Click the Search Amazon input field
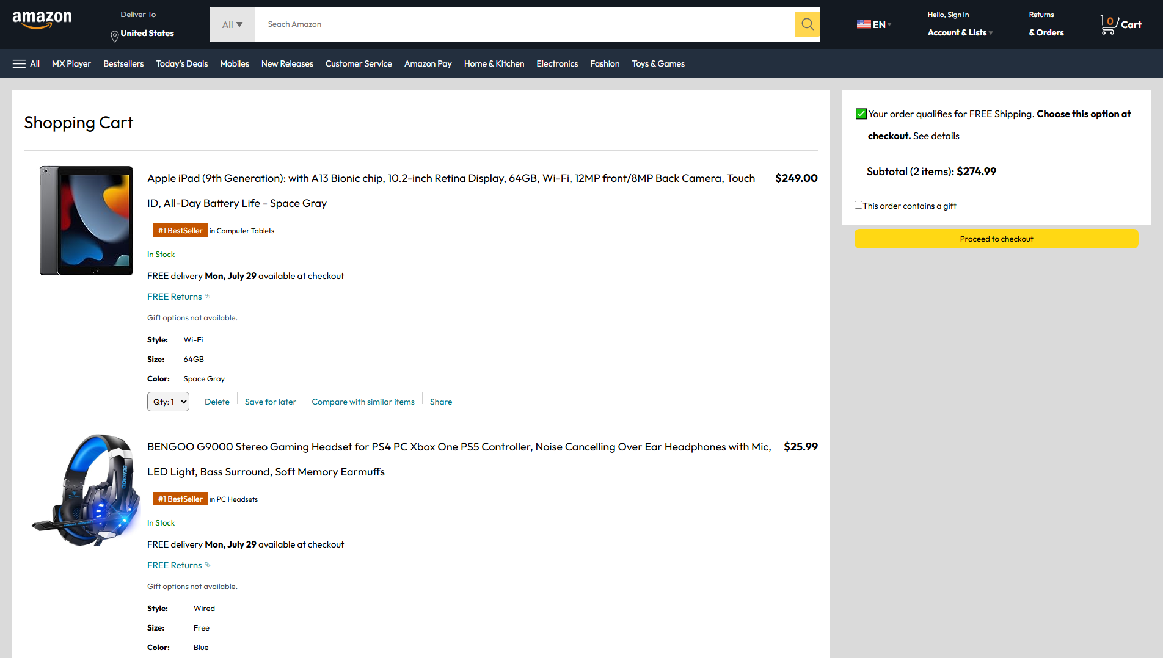This screenshot has width=1163, height=658. tap(525, 24)
